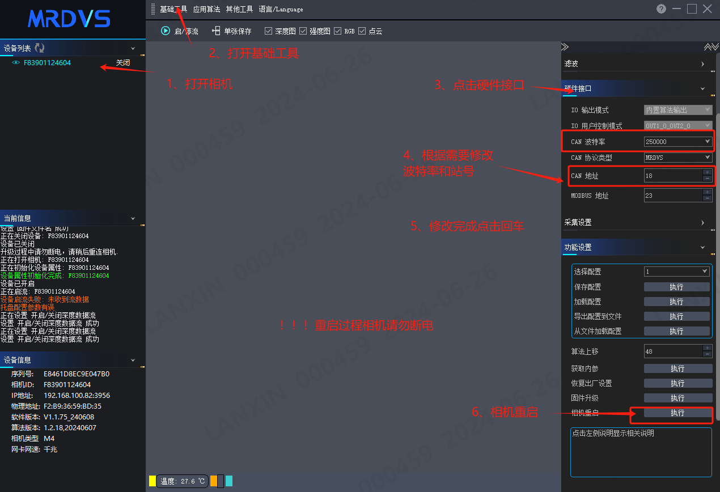Collapse the 设备列表 panel

click(133, 49)
